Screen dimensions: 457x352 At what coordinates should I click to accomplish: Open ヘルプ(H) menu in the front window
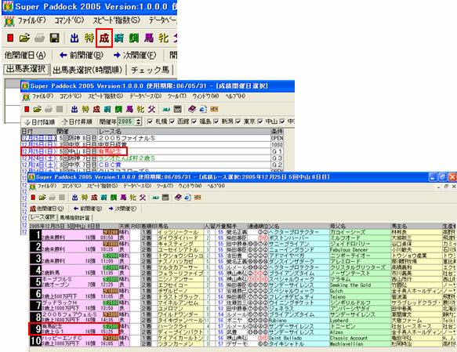click(x=216, y=186)
